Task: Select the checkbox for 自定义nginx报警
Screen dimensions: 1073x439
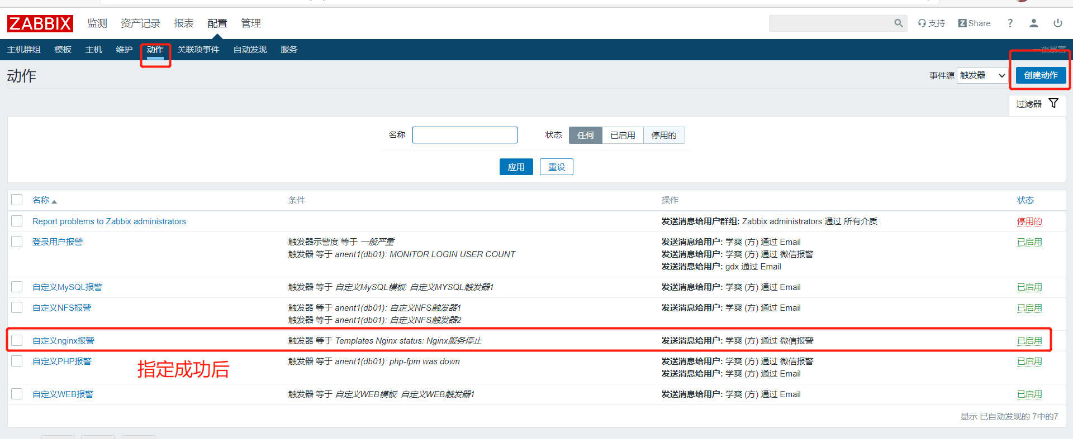Action: point(17,340)
